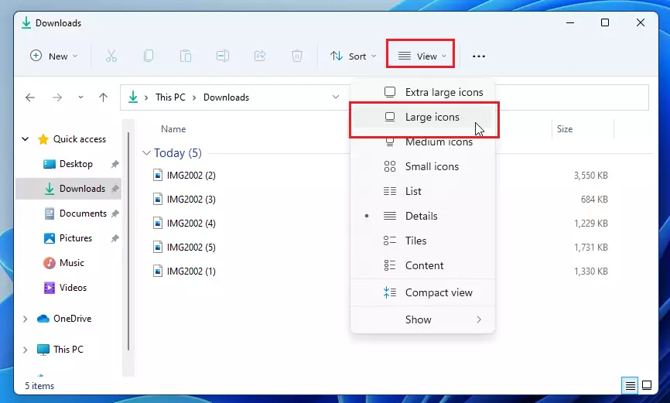The width and height of the screenshot is (670, 403).
Task: Choose List view
Action: [422, 192]
